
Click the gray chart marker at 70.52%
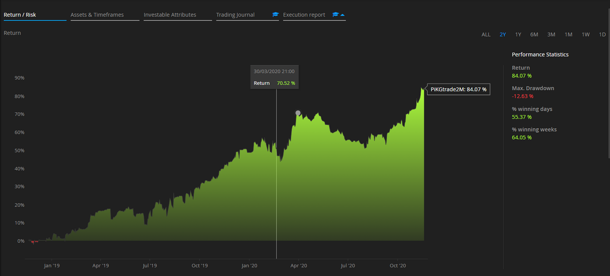298,113
